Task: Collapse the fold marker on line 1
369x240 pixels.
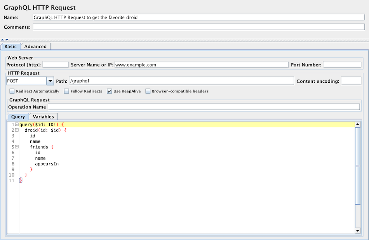Action: point(17,125)
